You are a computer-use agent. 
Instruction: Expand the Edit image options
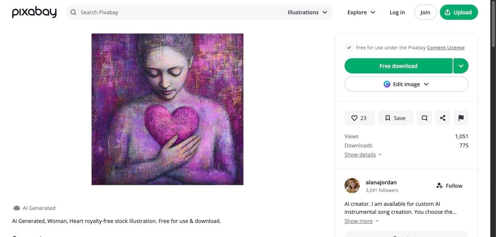[x=406, y=84]
